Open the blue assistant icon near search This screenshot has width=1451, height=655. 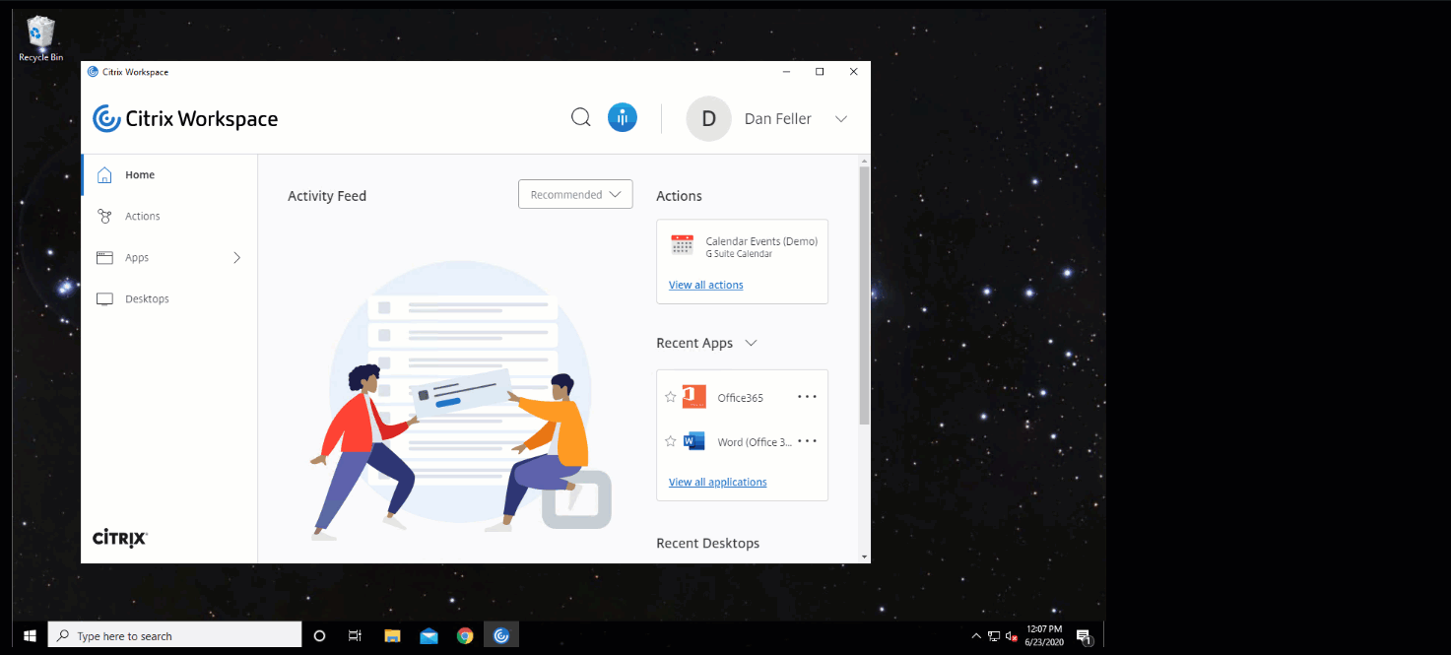tap(622, 116)
